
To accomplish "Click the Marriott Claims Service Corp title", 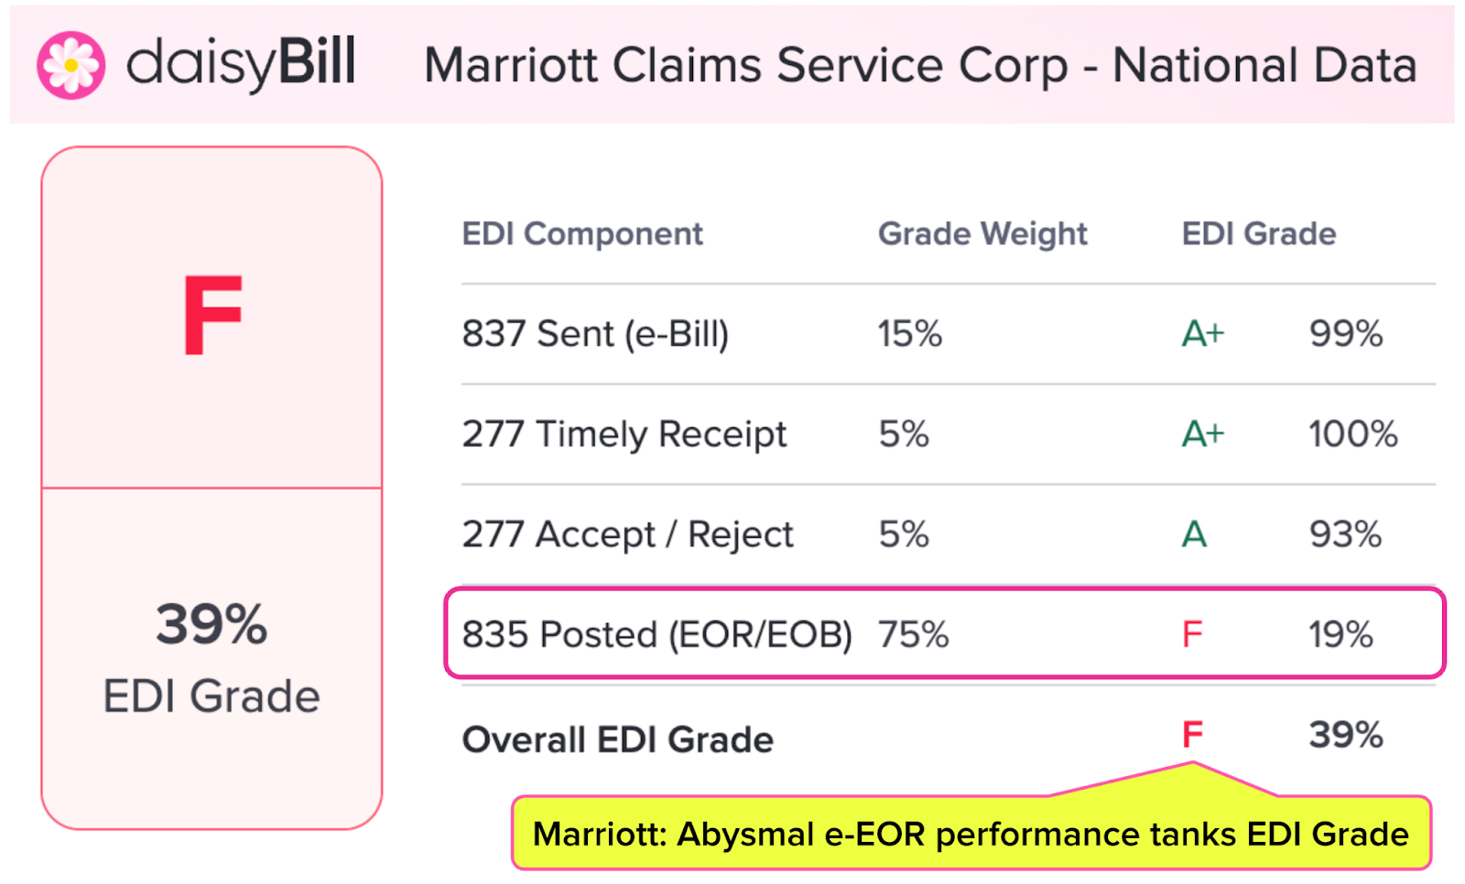I will [920, 66].
